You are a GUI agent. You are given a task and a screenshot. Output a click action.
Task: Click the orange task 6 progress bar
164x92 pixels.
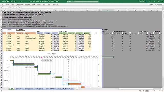click(x=75, y=84)
